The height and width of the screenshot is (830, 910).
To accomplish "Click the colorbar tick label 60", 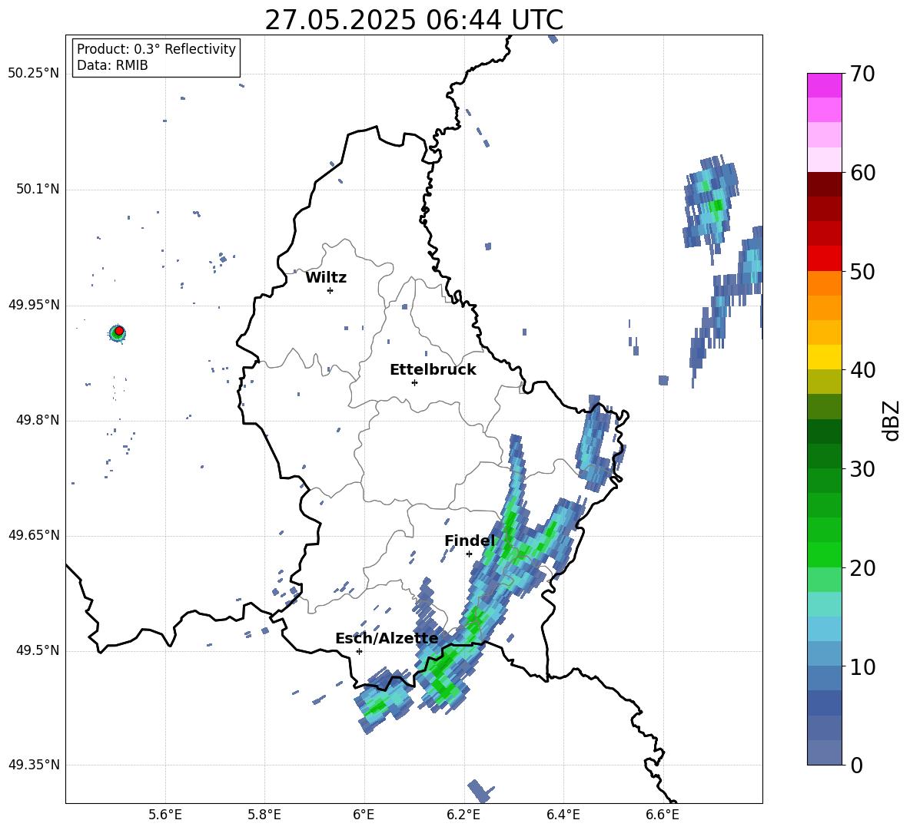I will tap(863, 173).
